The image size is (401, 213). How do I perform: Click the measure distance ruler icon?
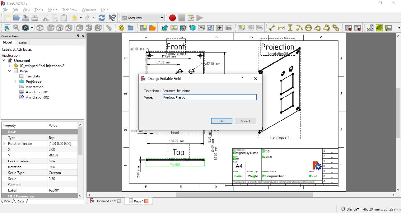pyautogui.click(x=108, y=28)
